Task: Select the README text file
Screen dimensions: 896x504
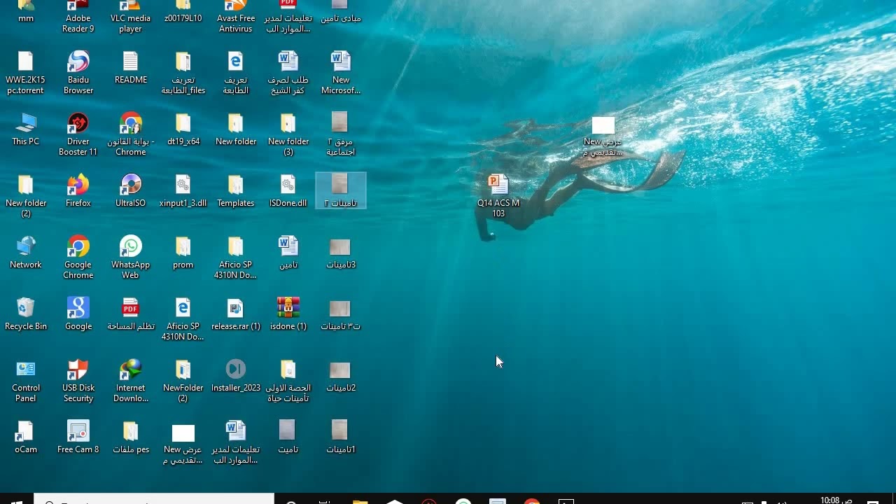Action: tap(130, 68)
